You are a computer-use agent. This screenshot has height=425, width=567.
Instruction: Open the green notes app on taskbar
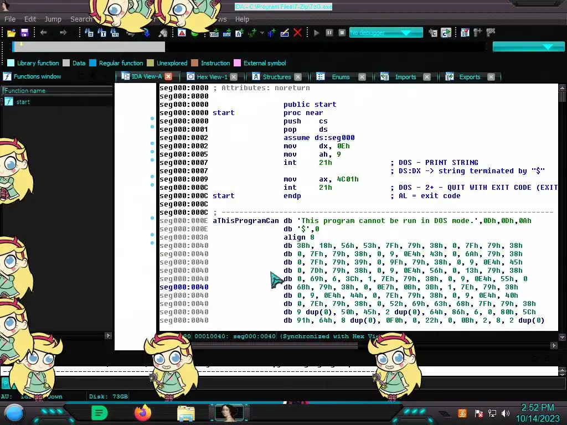point(100,413)
